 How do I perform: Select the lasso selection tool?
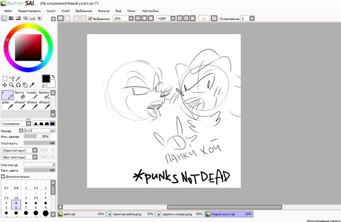pos(12,78)
